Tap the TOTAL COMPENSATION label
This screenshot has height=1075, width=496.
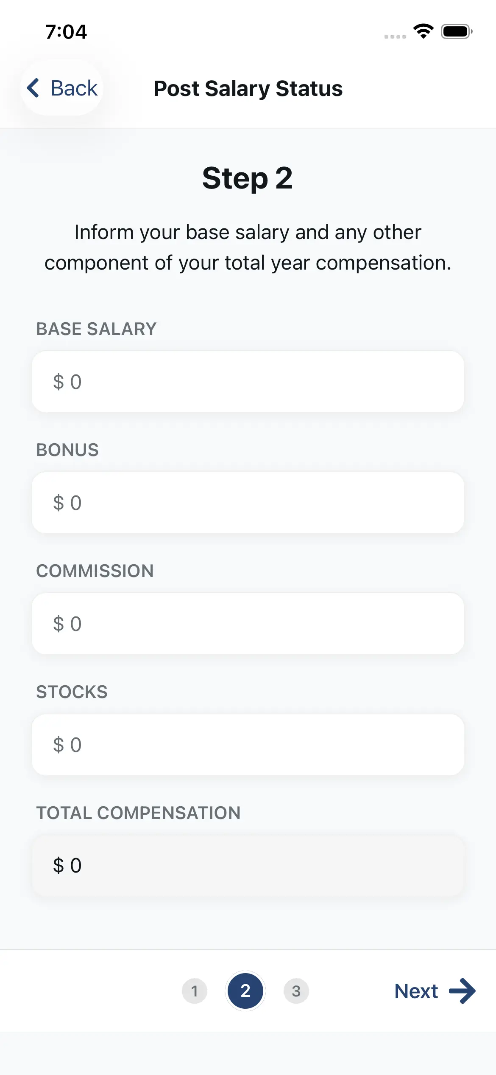tap(138, 813)
